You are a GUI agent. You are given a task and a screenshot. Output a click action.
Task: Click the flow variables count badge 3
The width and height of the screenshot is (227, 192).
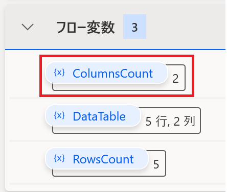(x=134, y=27)
